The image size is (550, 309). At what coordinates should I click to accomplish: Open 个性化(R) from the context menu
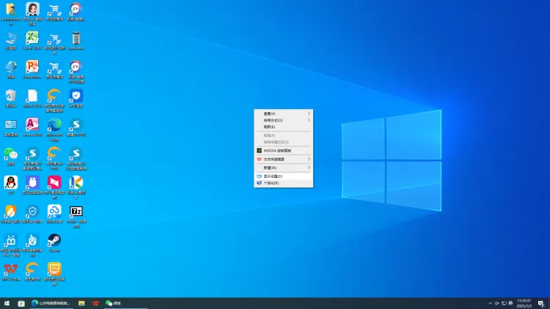point(283,183)
